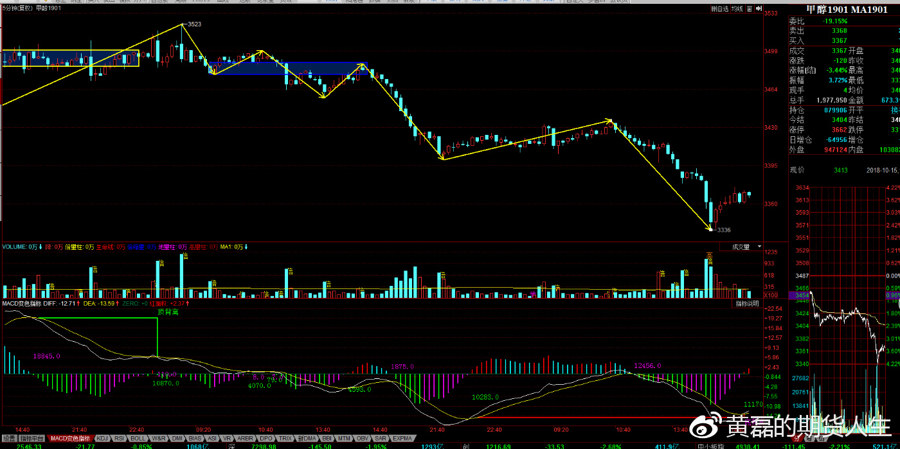Viewport: 900px width, 449px height.
Task: Click the 持仓 value 879906
Action: pos(836,110)
